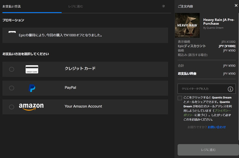Click the PayPal logo icon
This screenshot has width=239, height=158.
(x=32, y=88)
